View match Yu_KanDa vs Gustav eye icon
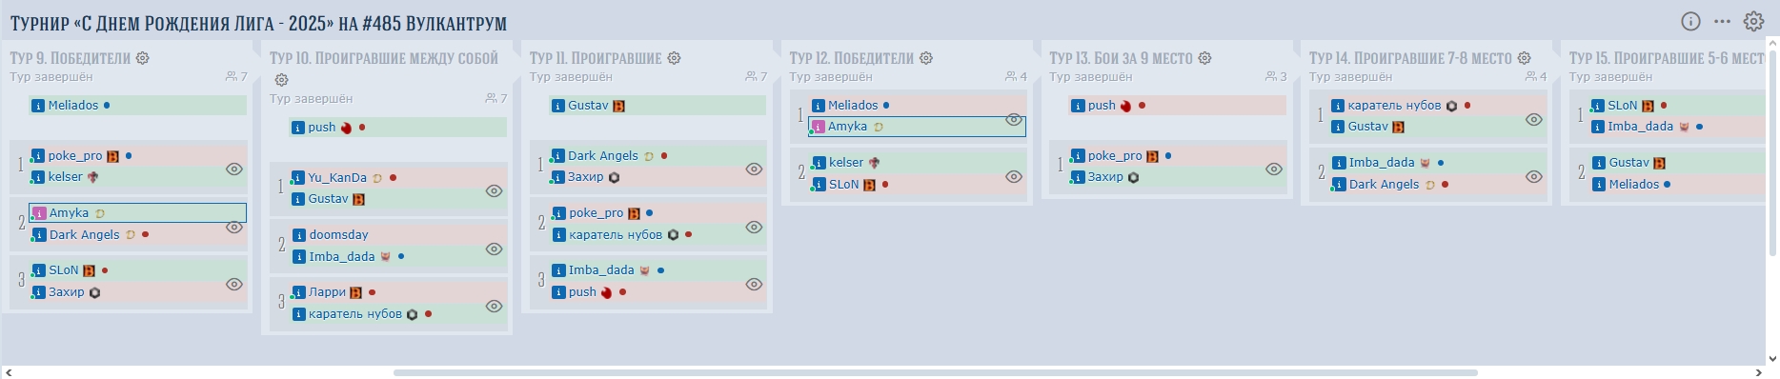The height and width of the screenshot is (379, 1780). [x=494, y=190]
